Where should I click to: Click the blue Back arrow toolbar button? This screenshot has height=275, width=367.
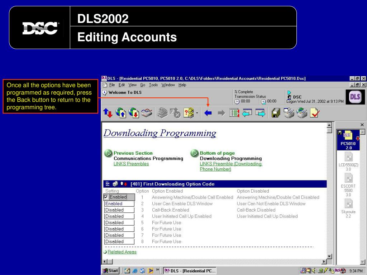208,113
